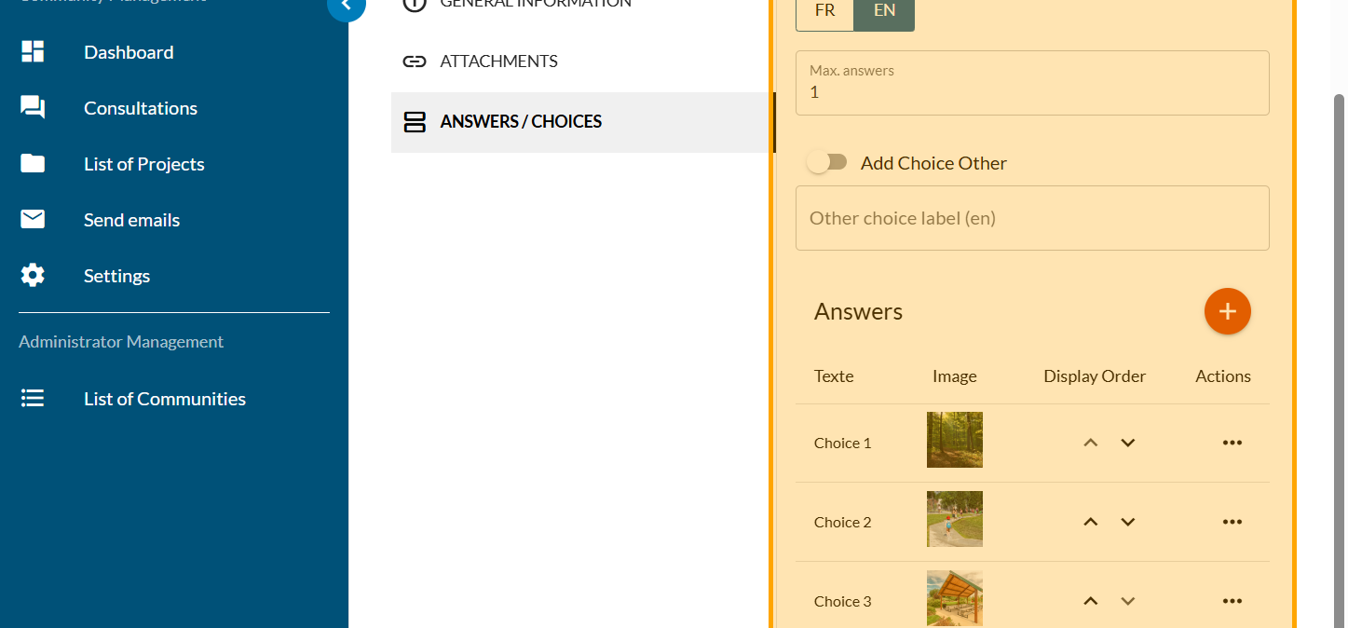Click the List of Communities list icon

click(33, 399)
